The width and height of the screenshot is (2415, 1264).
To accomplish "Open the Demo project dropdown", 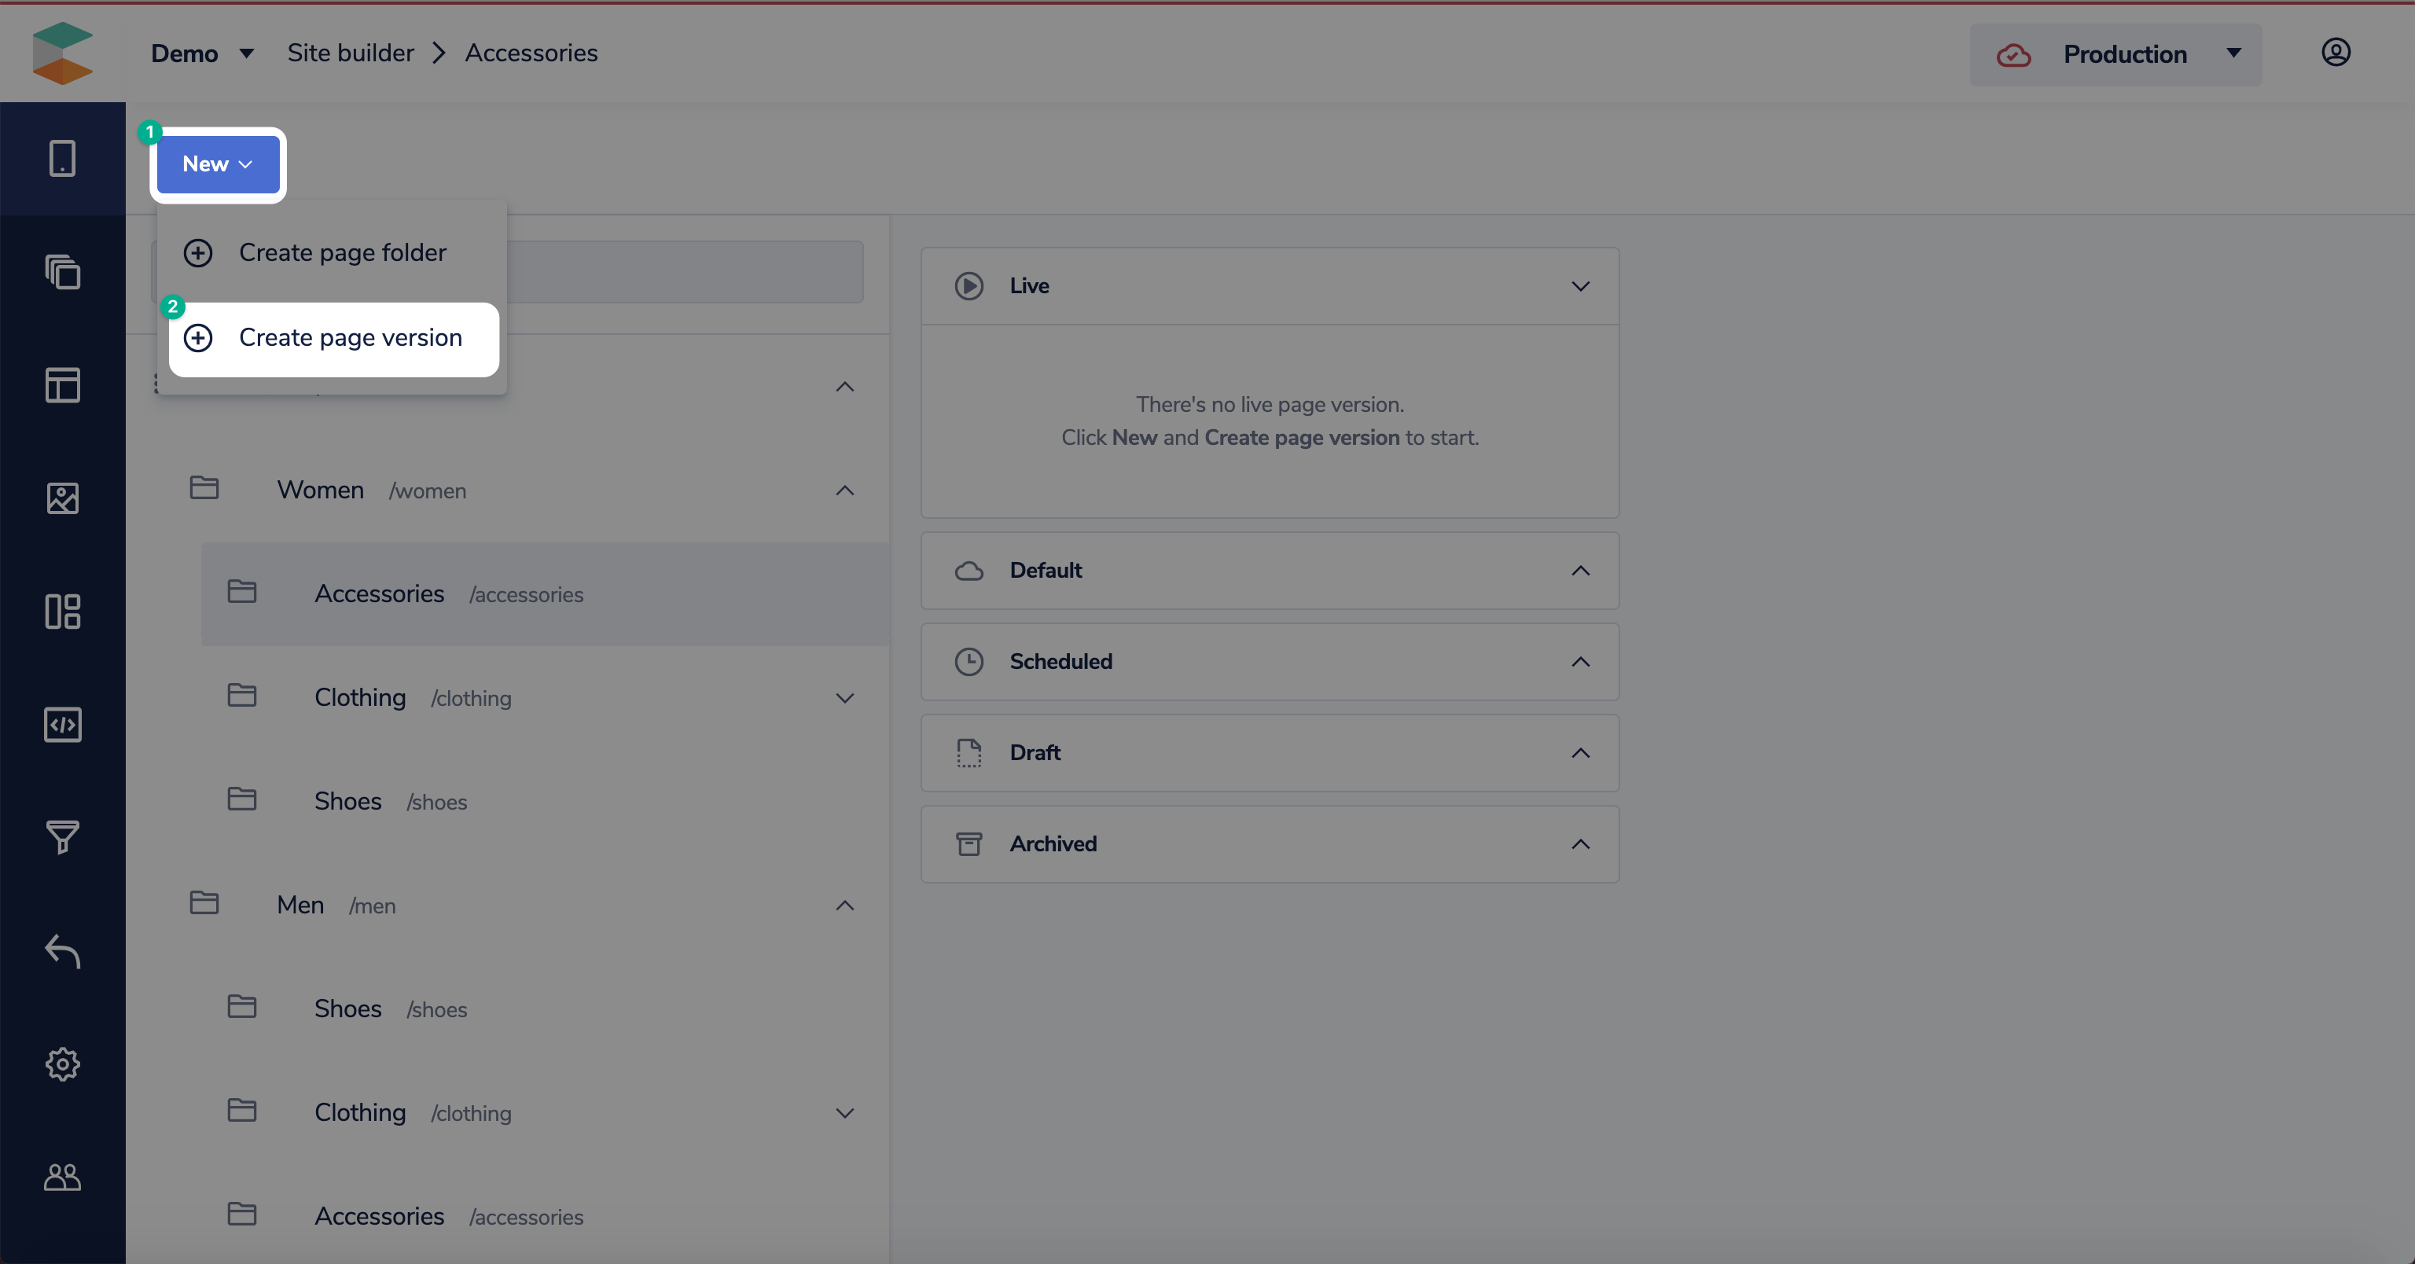I will click(x=201, y=53).
